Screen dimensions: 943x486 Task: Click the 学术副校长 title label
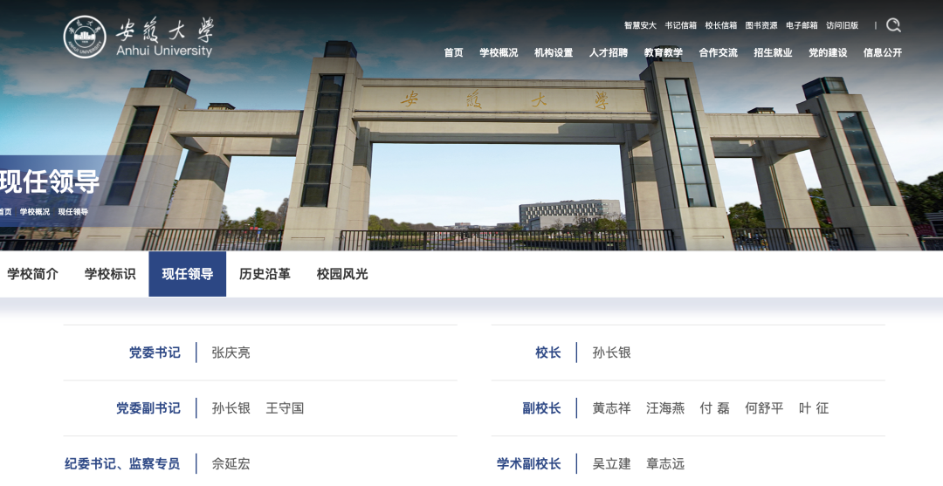529,464
